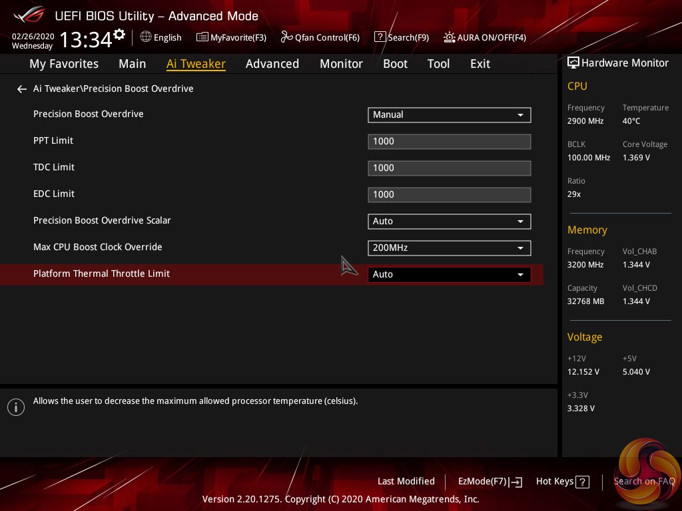Open MyFavorite(F3) from the top toolbar

231,37
